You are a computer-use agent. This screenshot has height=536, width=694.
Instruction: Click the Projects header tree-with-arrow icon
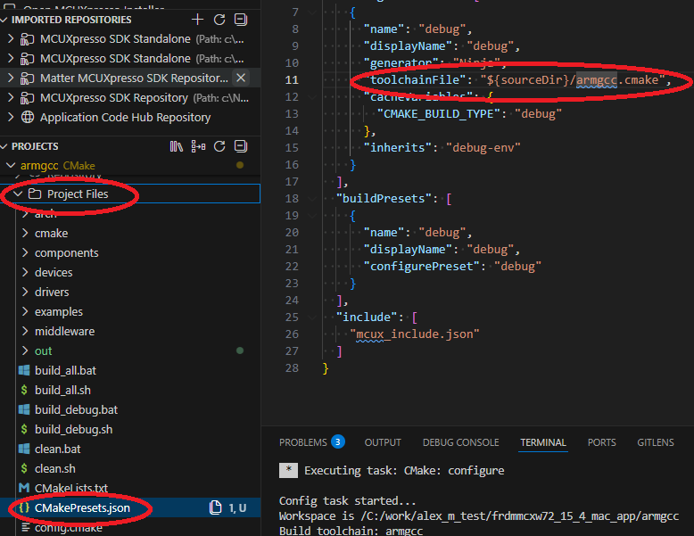198,146
